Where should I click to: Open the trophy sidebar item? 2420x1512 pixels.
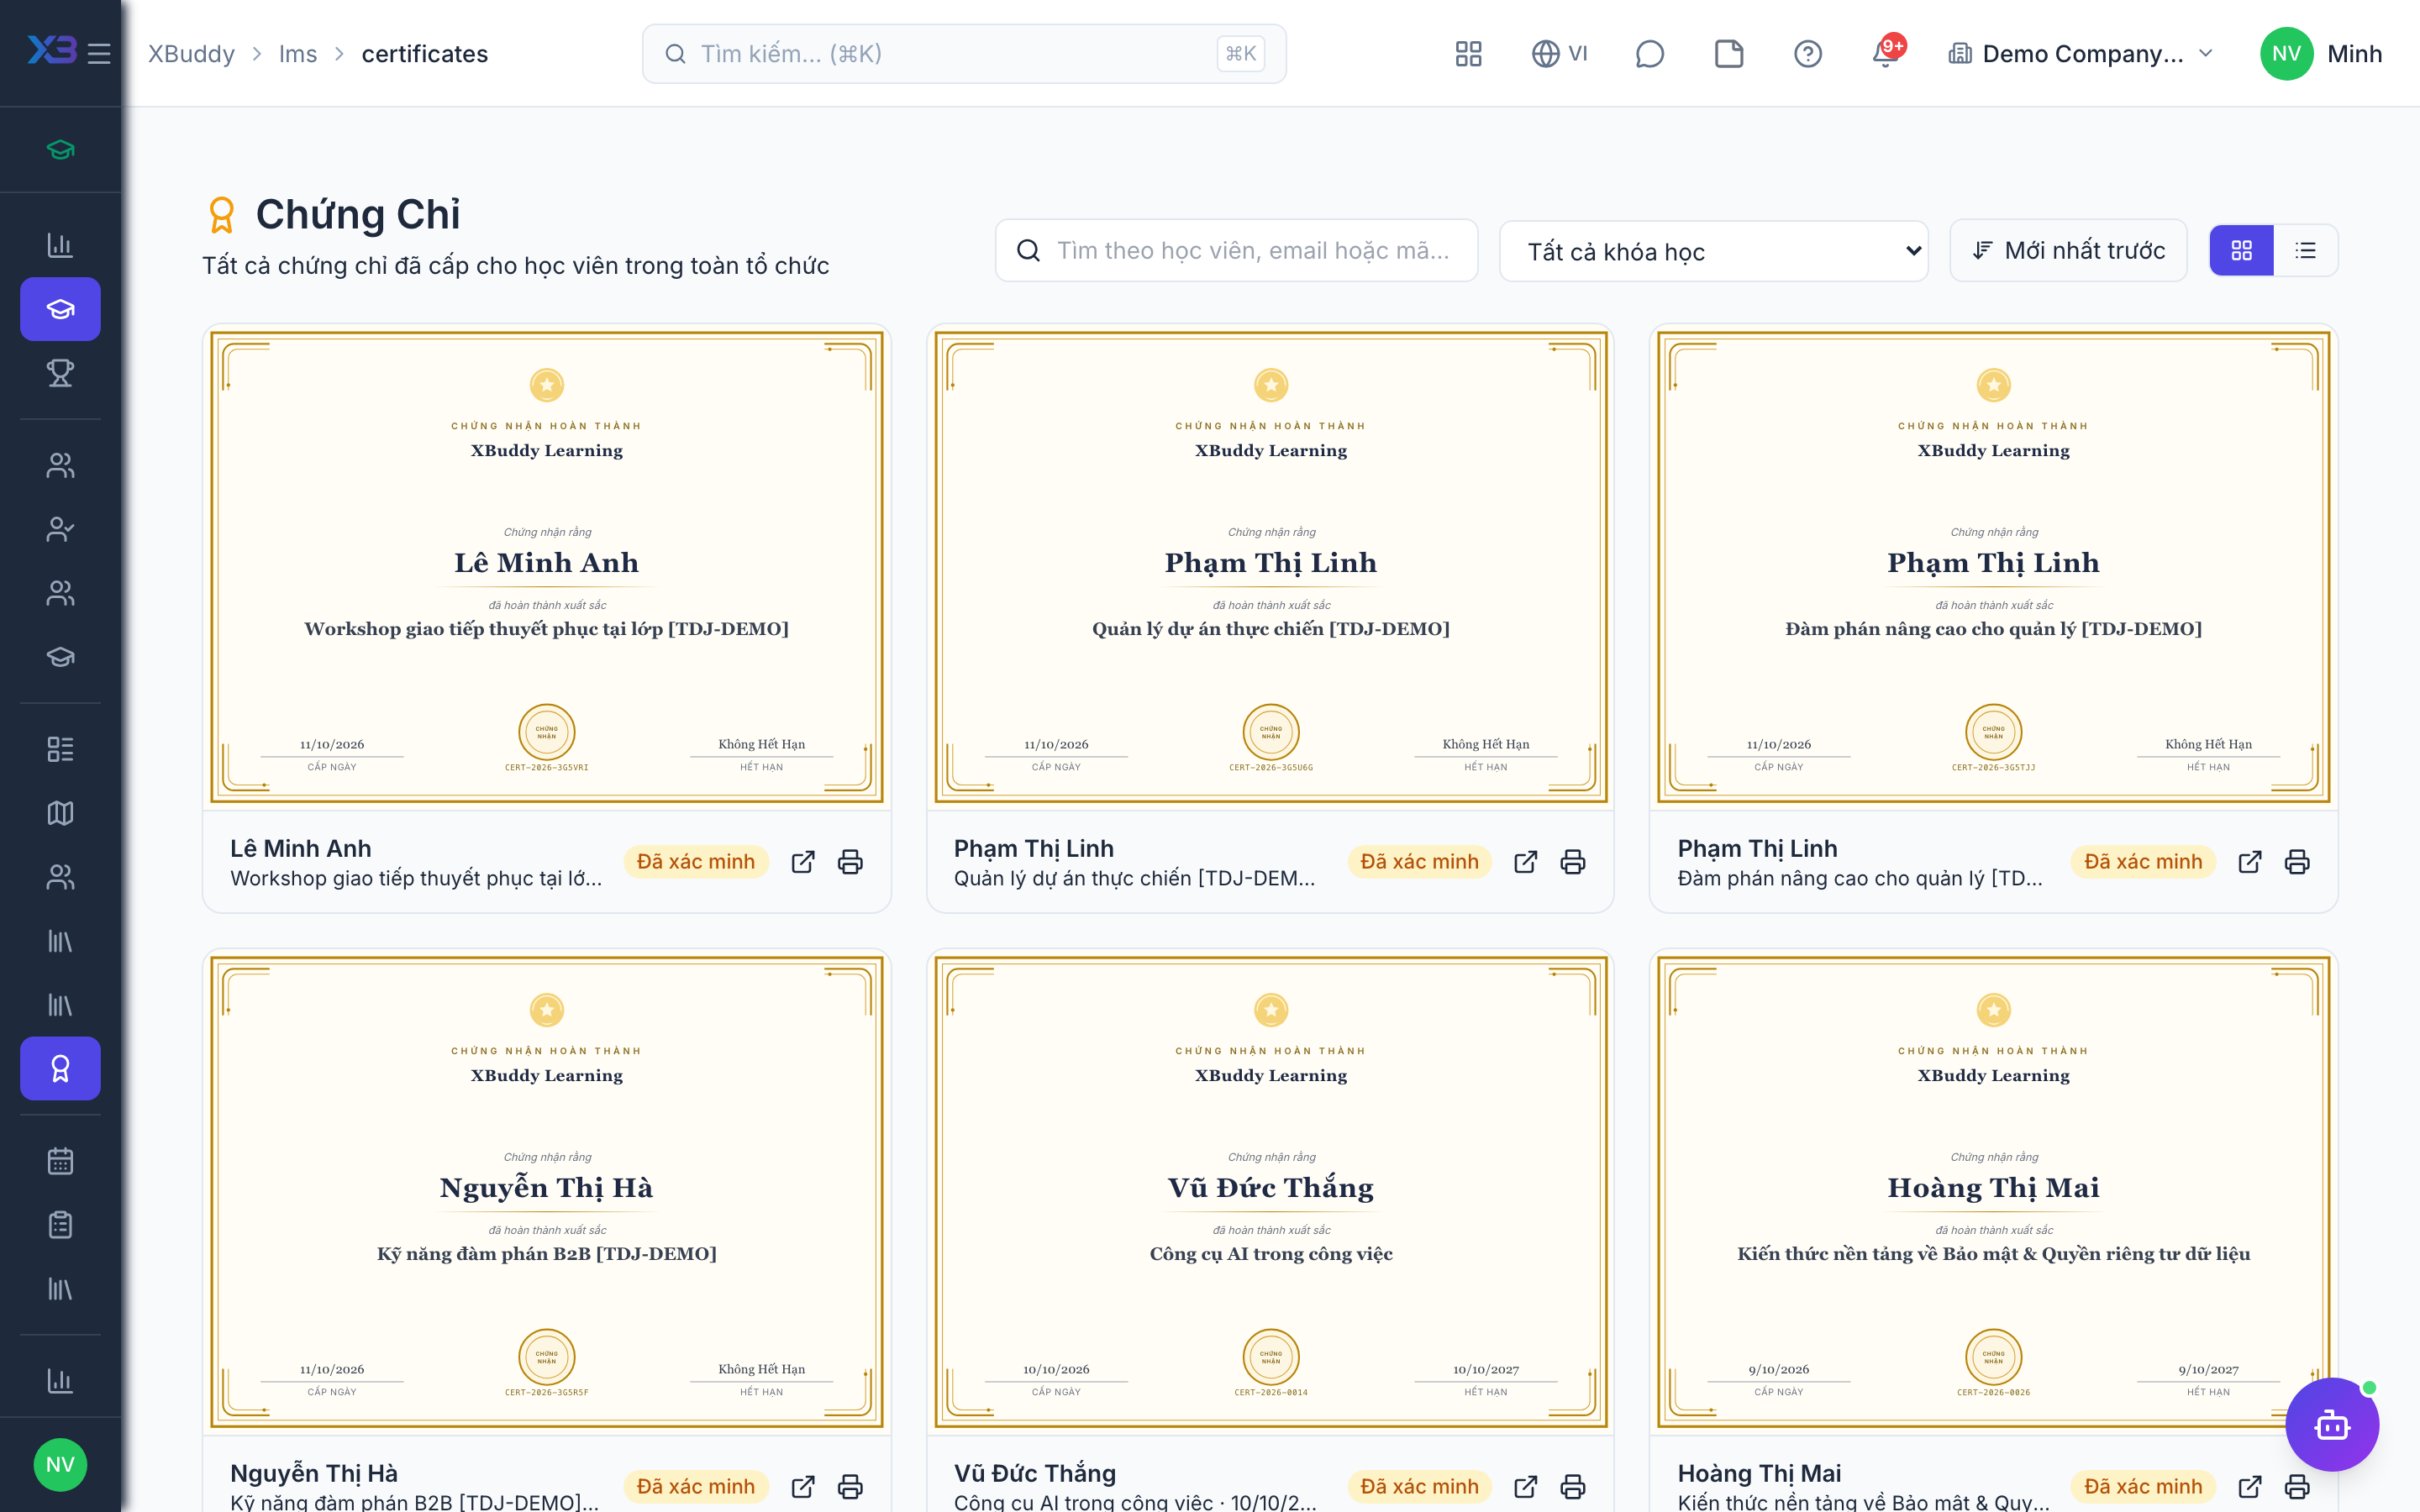pos(60,373)
